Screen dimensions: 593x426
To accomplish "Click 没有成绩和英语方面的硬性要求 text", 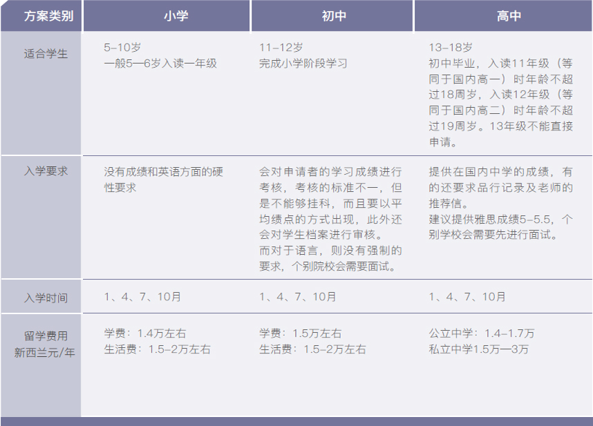I will [x=164, y=179].
